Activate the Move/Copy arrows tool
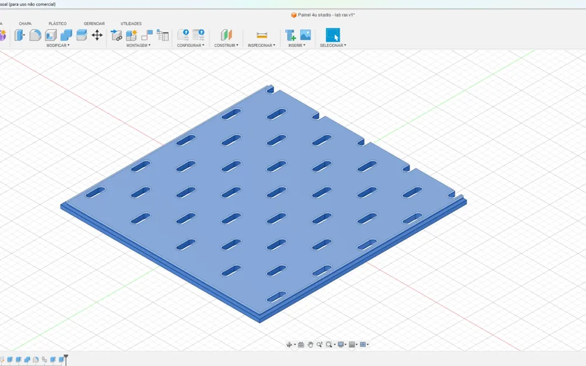Viewport: 586px width, 366px height. pyautogui.click(x=97, y=35)
